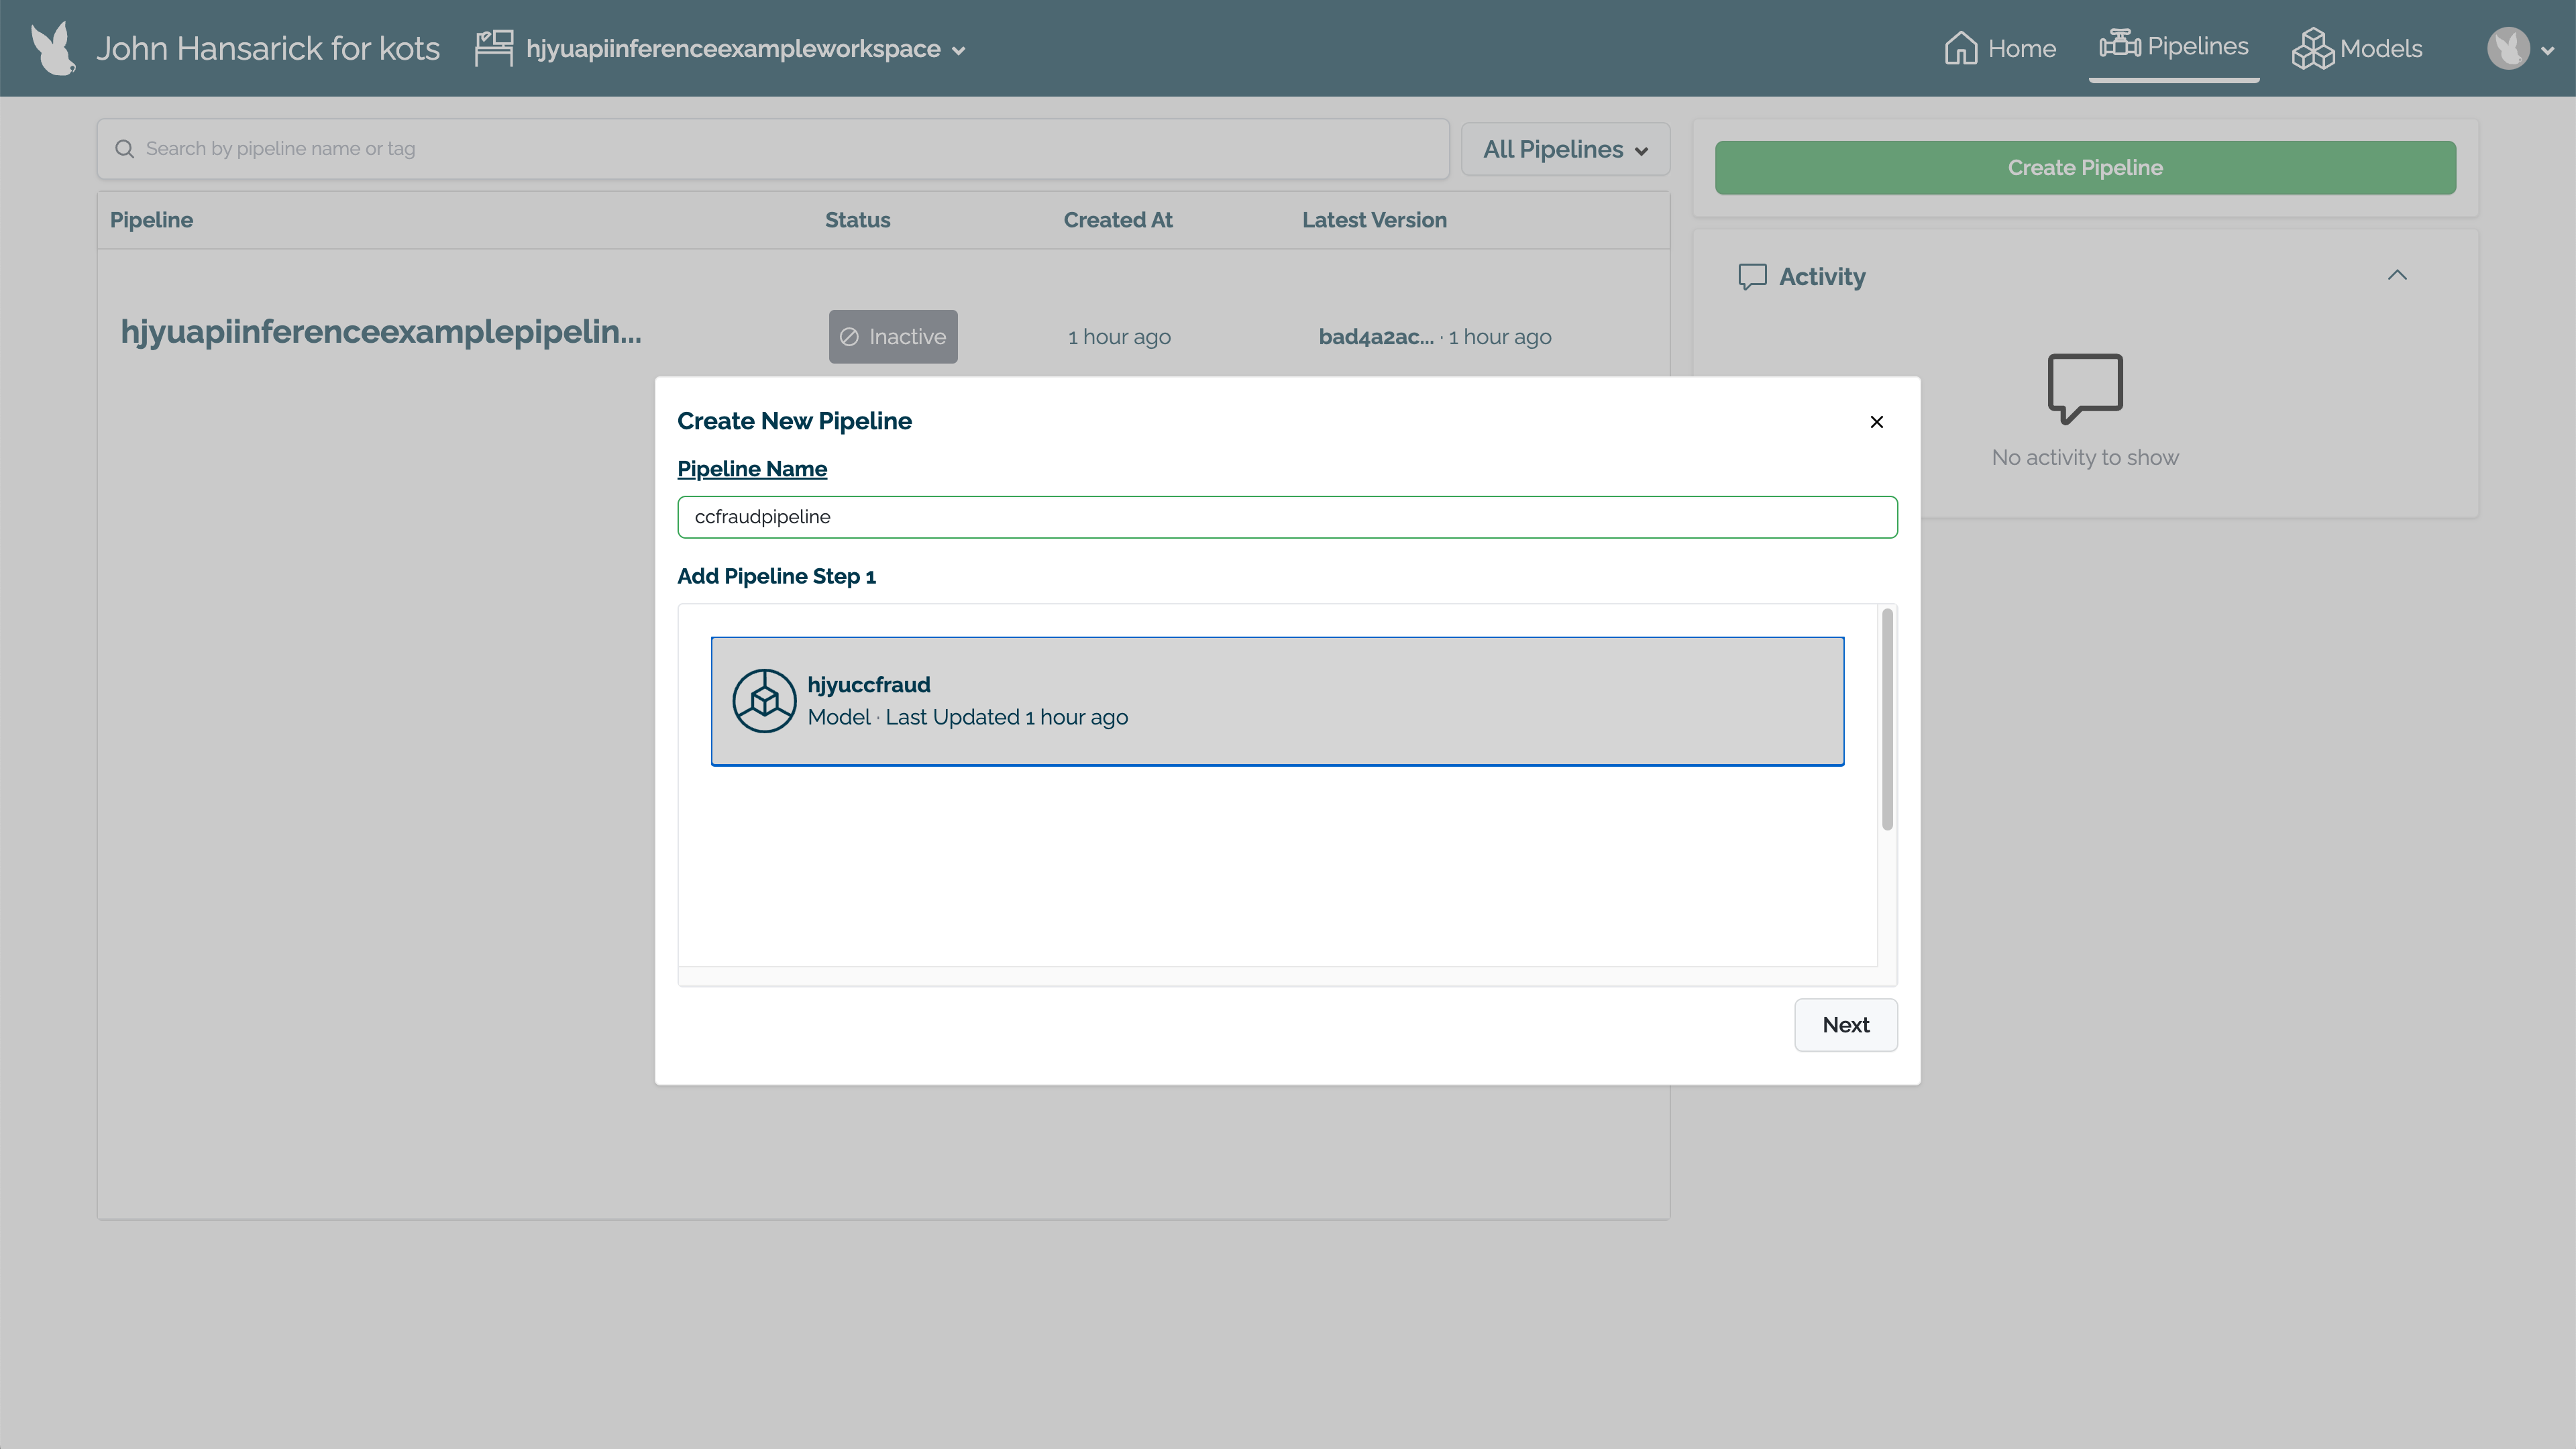Click the hjyuccfraud model cube icon
The height and width of the screenshot is (1449, 2576).
(764, 701)
